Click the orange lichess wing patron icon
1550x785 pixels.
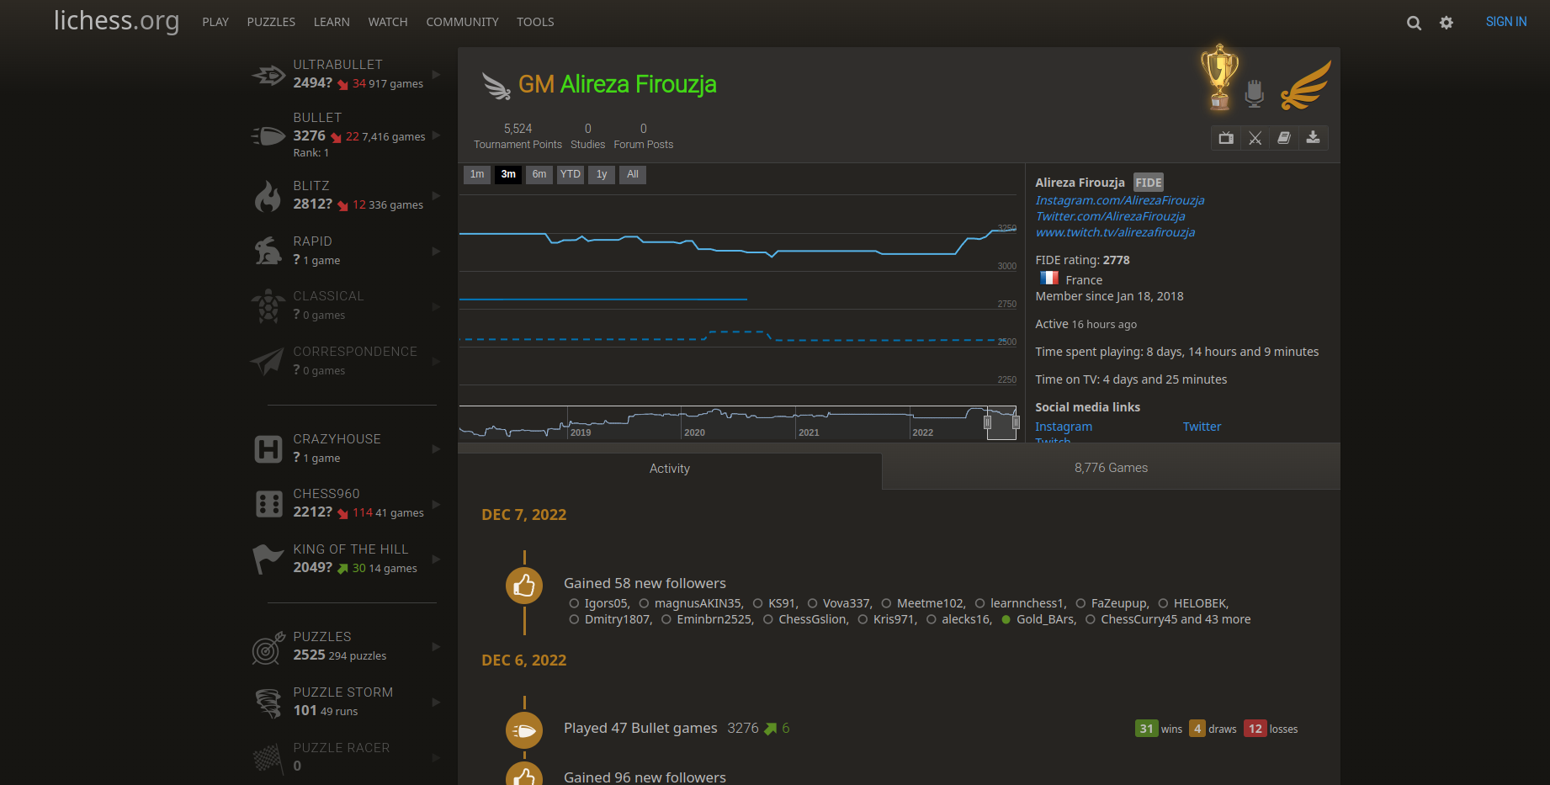pyautogui.click(x=1306, y=85)
